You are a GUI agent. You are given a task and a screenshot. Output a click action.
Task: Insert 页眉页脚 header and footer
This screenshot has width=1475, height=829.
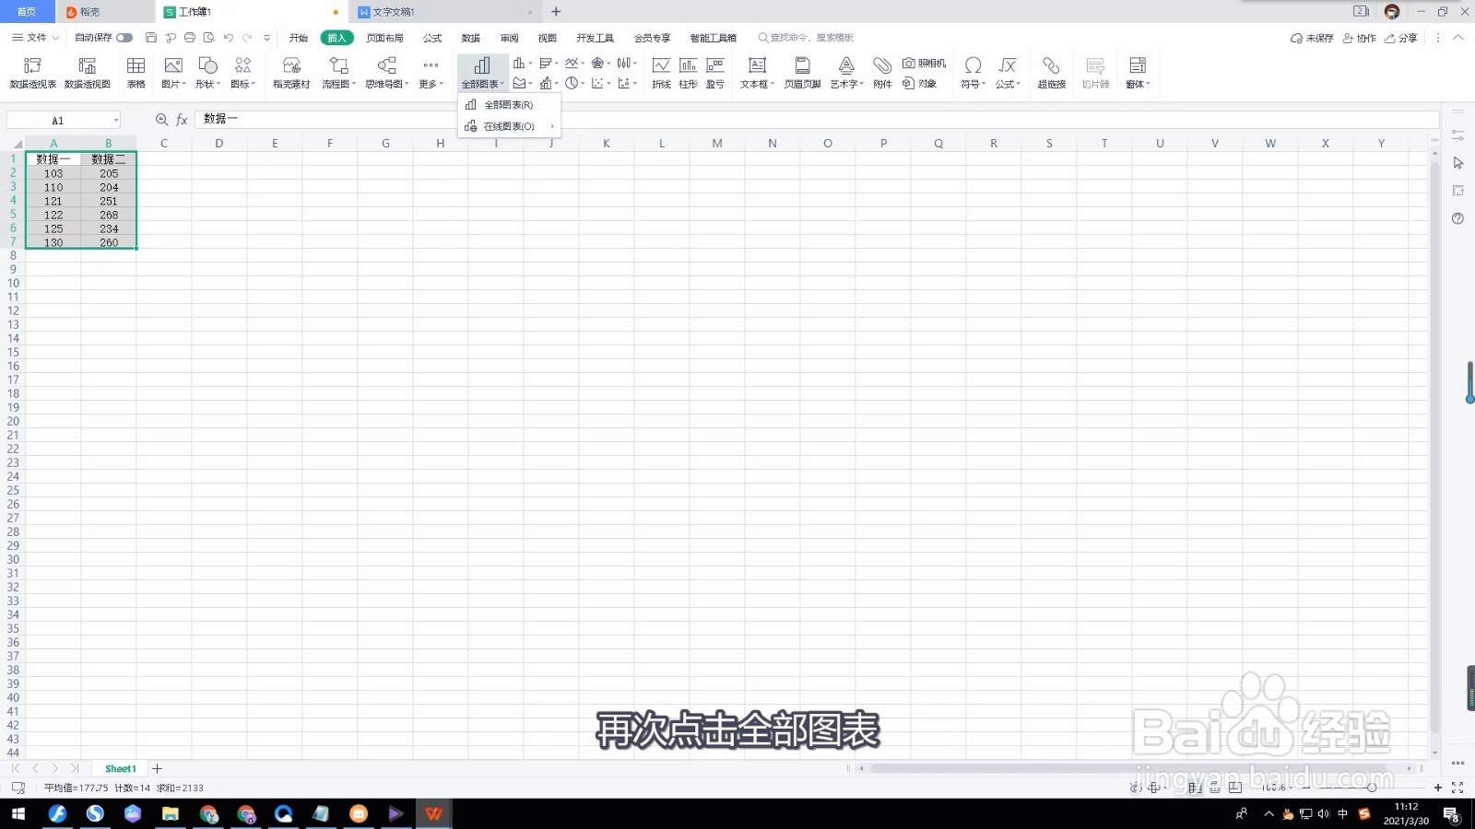(802, 72)
